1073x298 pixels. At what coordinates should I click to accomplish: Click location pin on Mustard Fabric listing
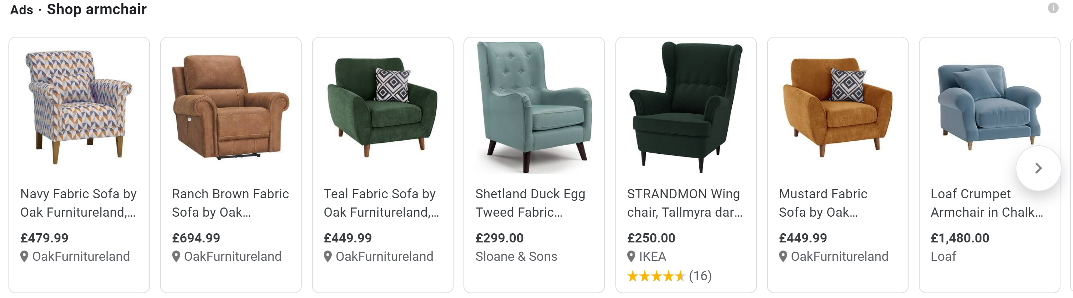pos(783,256)
